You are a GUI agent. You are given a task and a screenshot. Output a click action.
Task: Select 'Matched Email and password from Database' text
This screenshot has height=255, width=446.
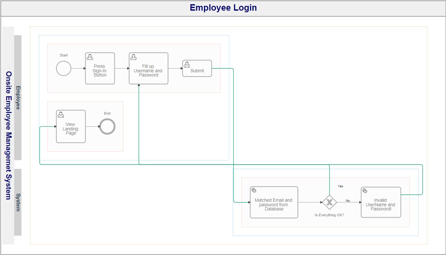[274, 205]
